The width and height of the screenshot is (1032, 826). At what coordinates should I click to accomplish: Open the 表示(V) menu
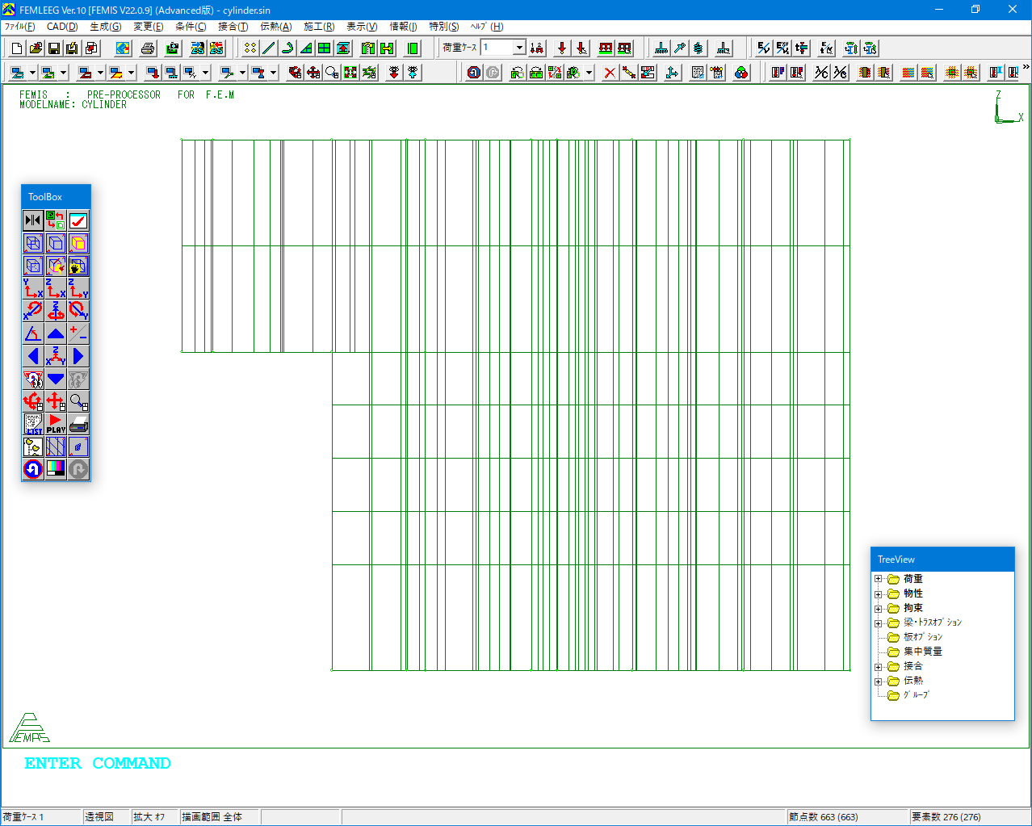(362, 27)
